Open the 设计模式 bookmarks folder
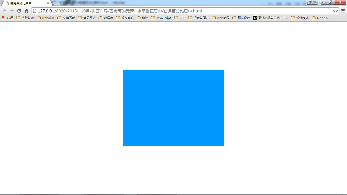Image resolution: width=347 pixels, height=195 pixels. (x=300, y=18)
